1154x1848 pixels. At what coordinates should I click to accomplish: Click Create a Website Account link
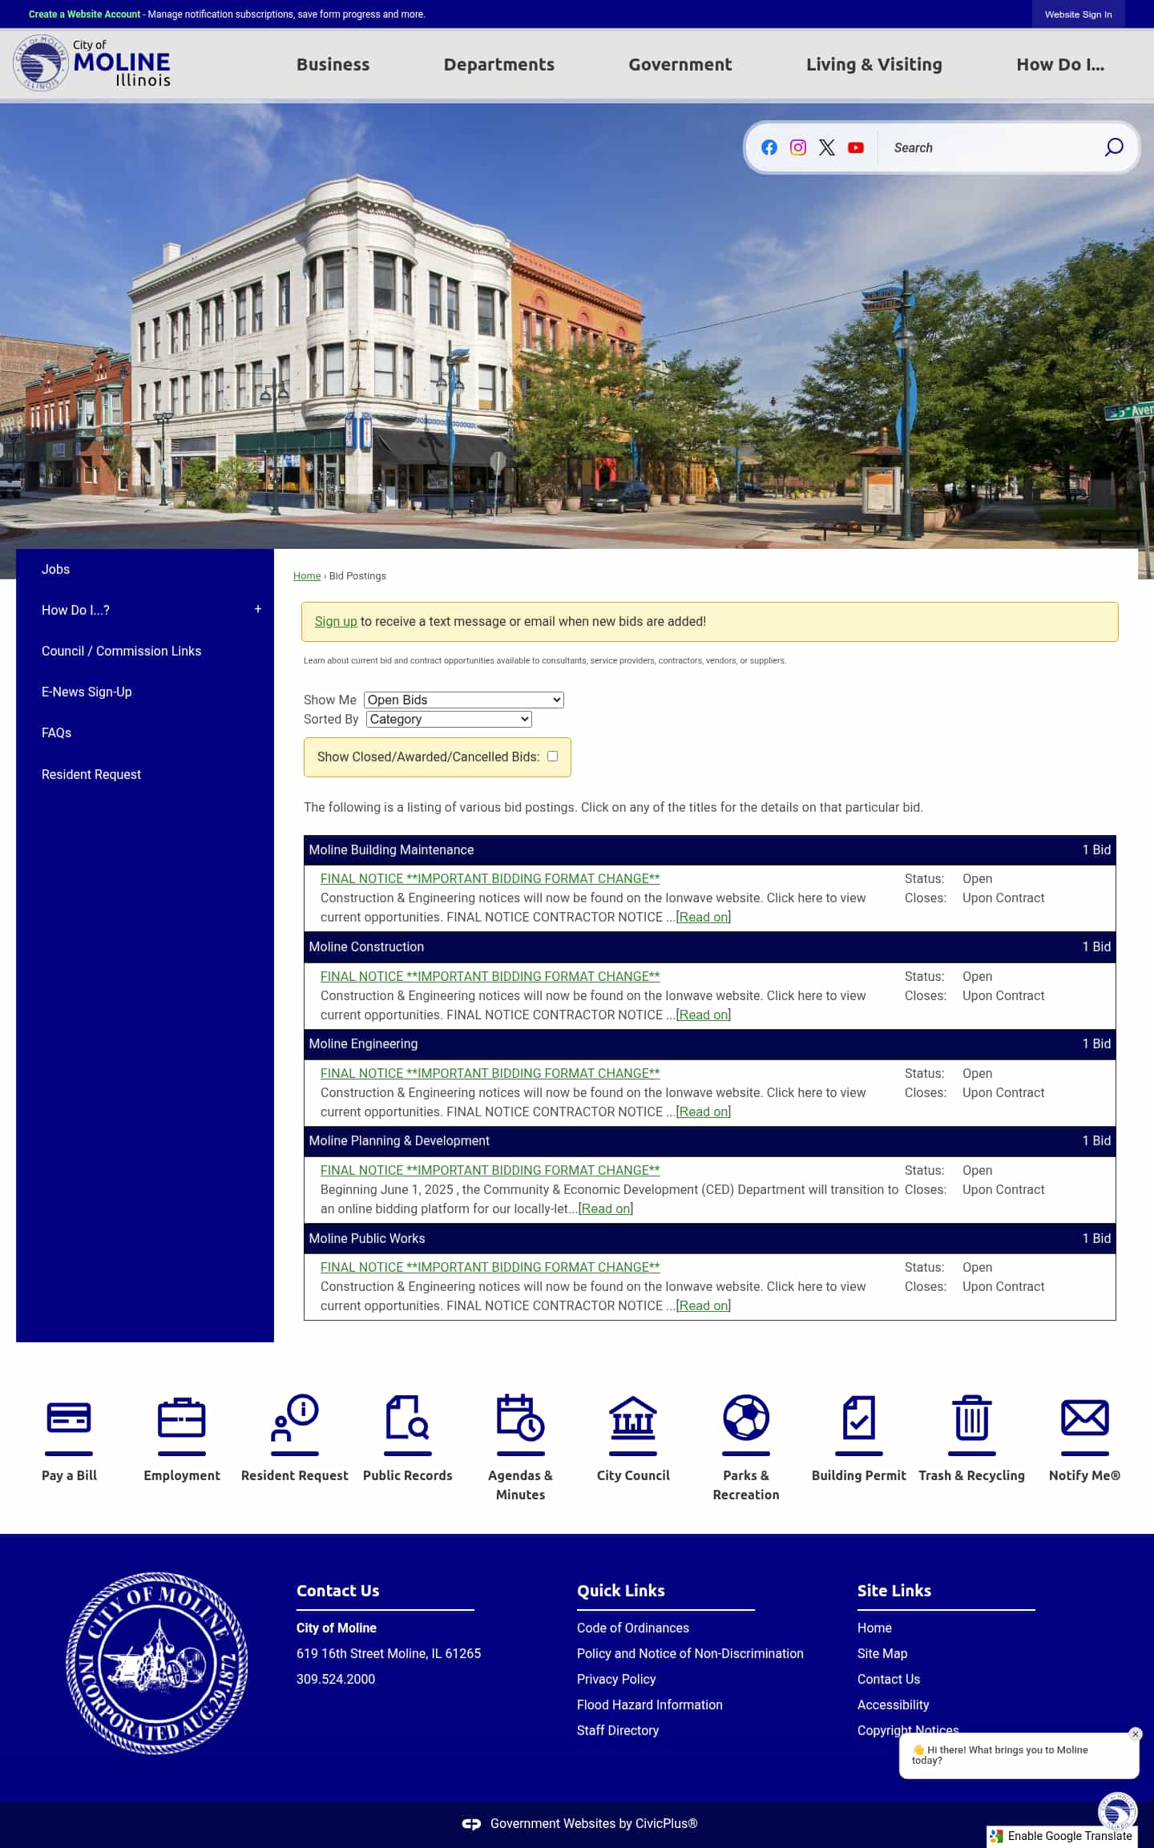click(x=84, y=14)
